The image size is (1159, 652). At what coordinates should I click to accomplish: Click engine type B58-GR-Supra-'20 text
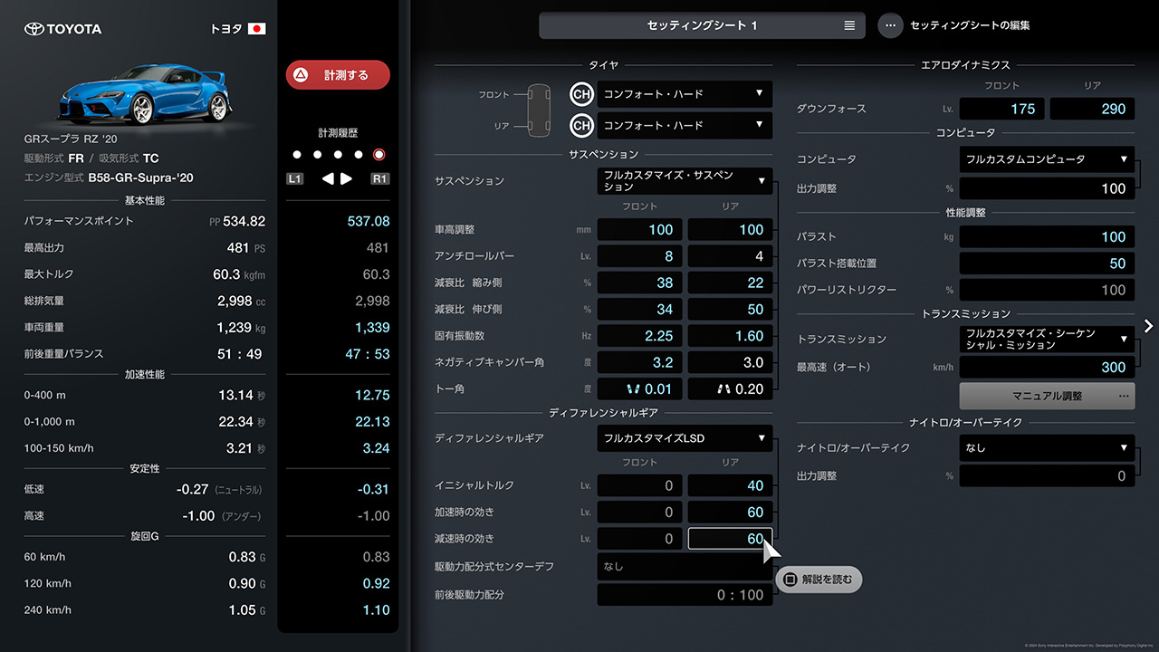click(141, 178)
